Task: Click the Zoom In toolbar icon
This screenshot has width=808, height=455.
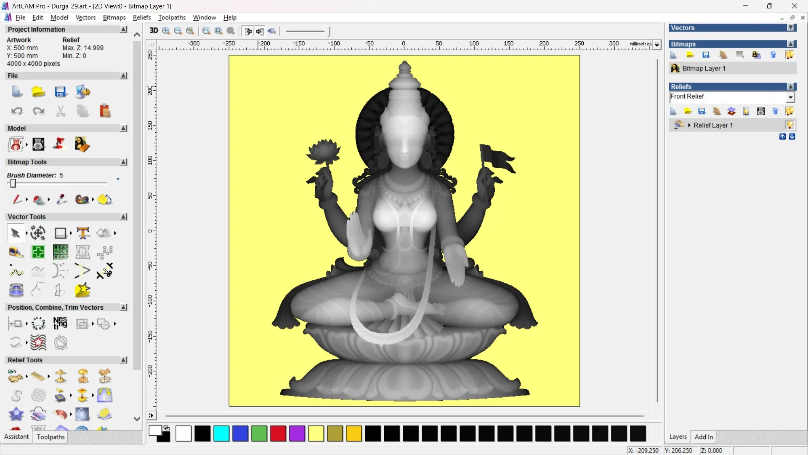Action: [166, 31]
